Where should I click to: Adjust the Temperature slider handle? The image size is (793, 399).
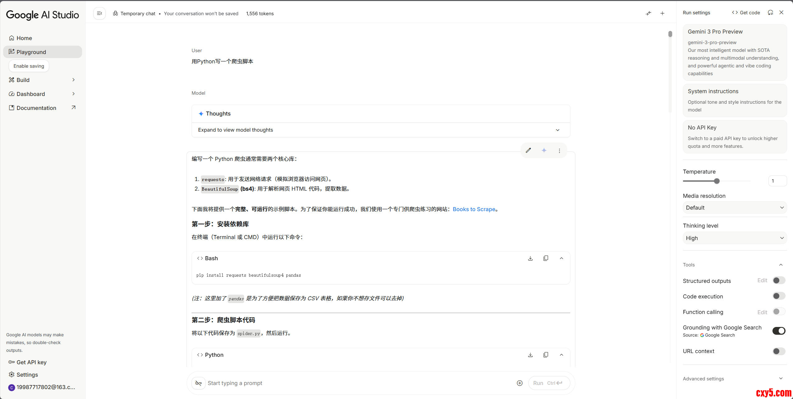(x=717, y=181)
